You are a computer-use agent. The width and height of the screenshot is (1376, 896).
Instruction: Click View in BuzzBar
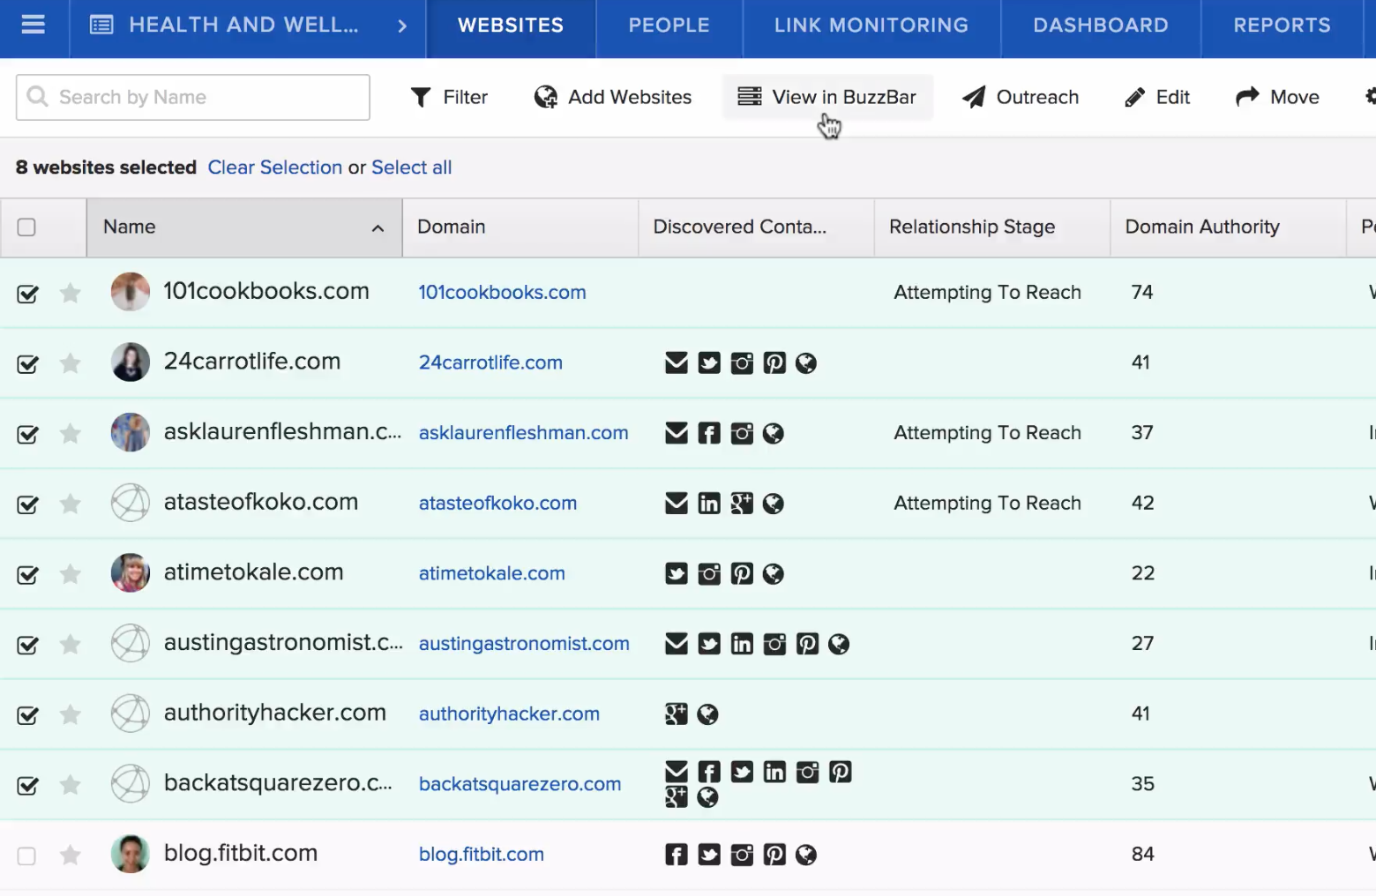(x=827, y=97)
